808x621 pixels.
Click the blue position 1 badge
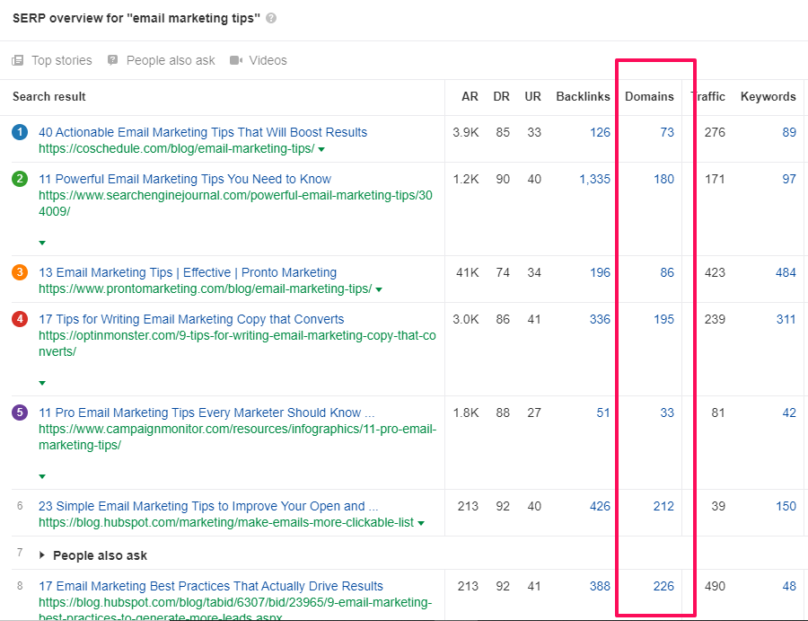(x=20, y=132)
